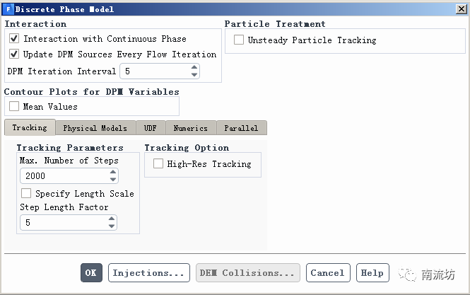Click the Fluent app icon in title bar
This screenshot has width=470, height=295.
click(x=8, y=9)
